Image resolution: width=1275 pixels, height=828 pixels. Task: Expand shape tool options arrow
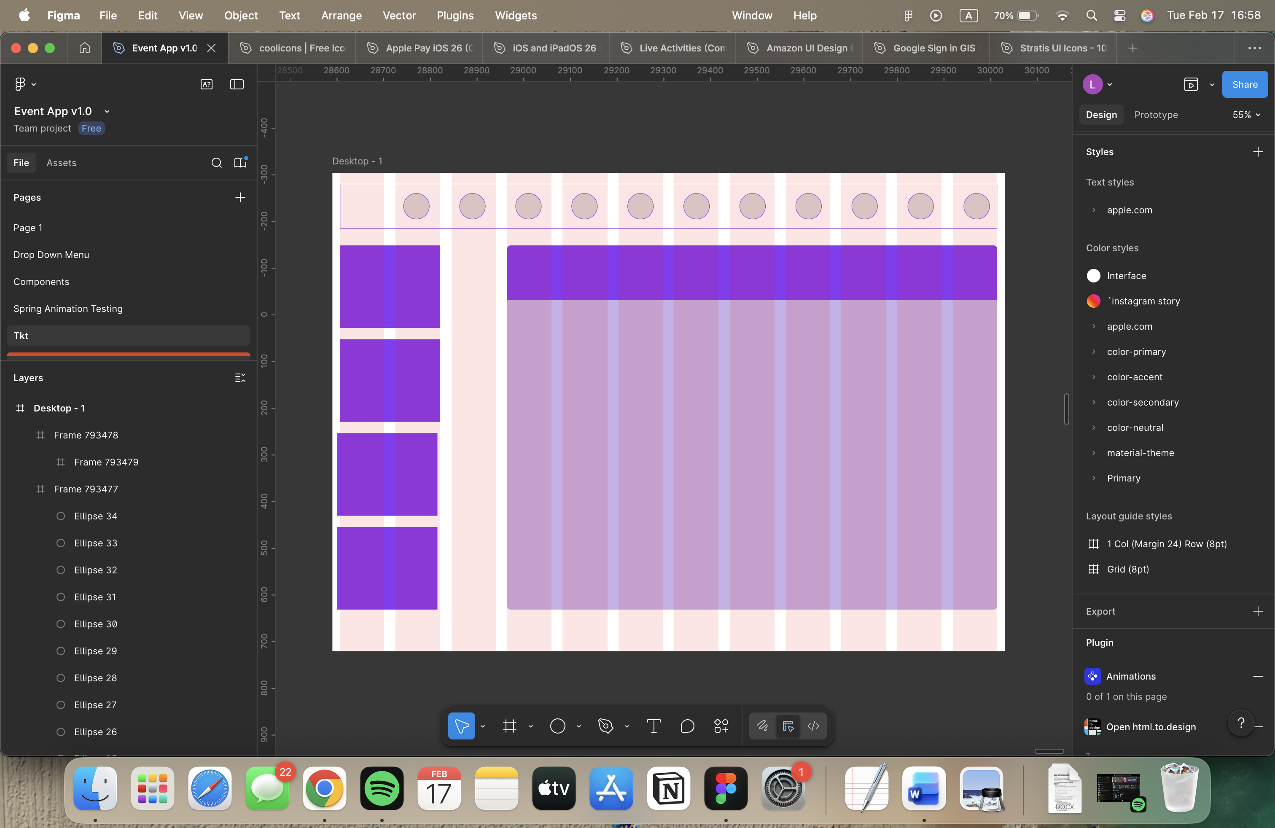click(578, 726)
